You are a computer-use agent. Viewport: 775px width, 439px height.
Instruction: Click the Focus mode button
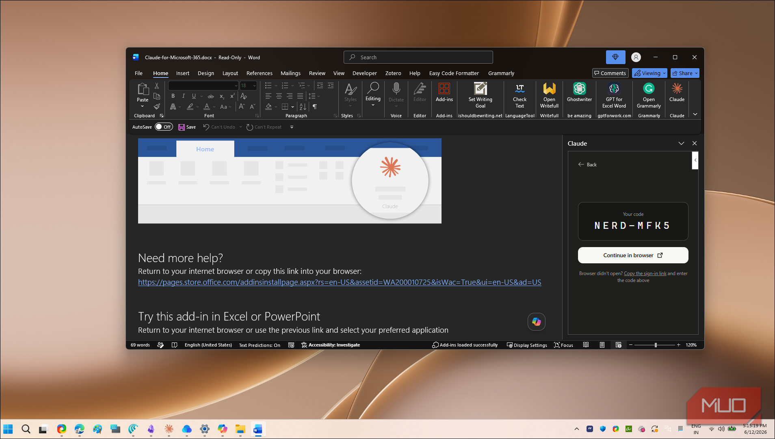point(563,345)
